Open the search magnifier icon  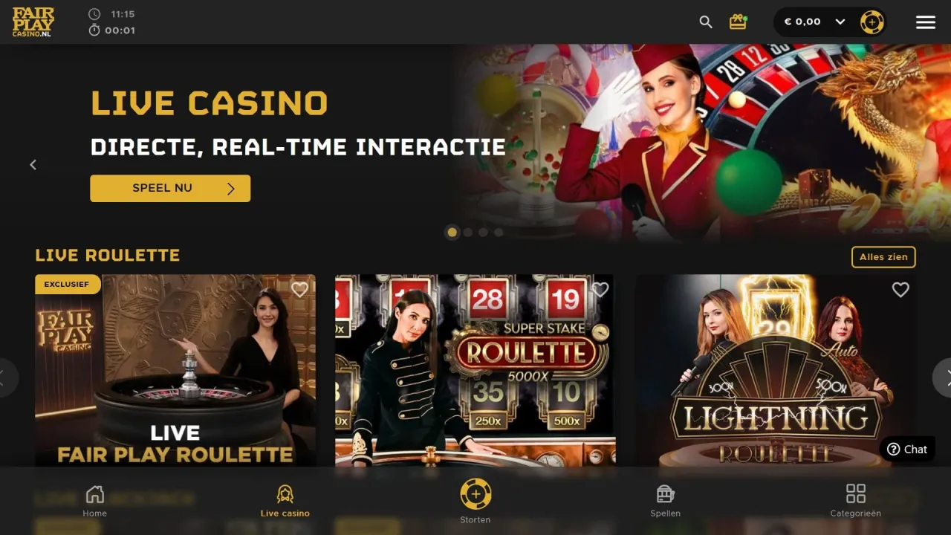[x=706, y=22]
